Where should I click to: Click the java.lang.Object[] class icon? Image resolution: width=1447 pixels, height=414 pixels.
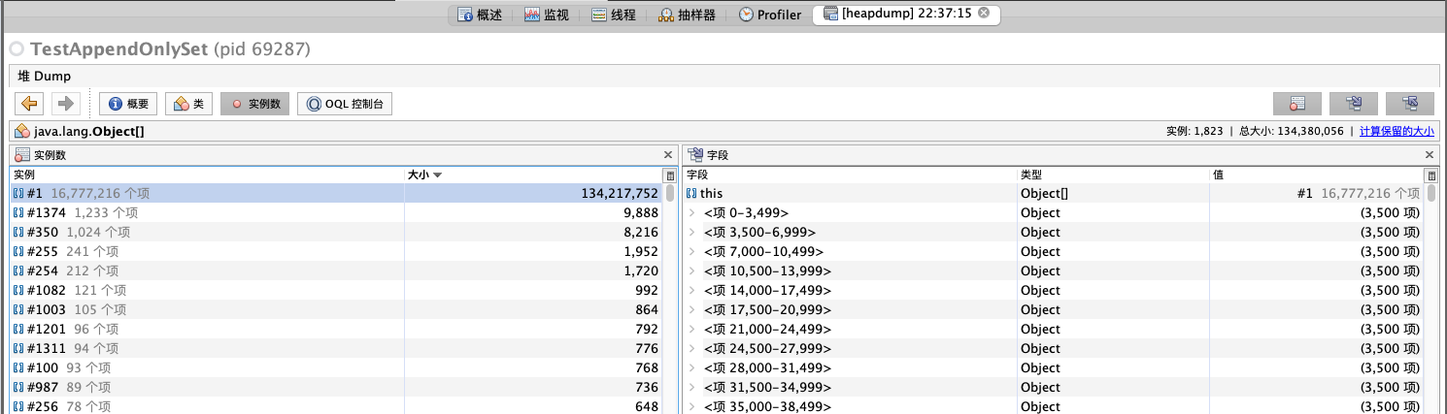pyautogui.click(x=22, y=131)
